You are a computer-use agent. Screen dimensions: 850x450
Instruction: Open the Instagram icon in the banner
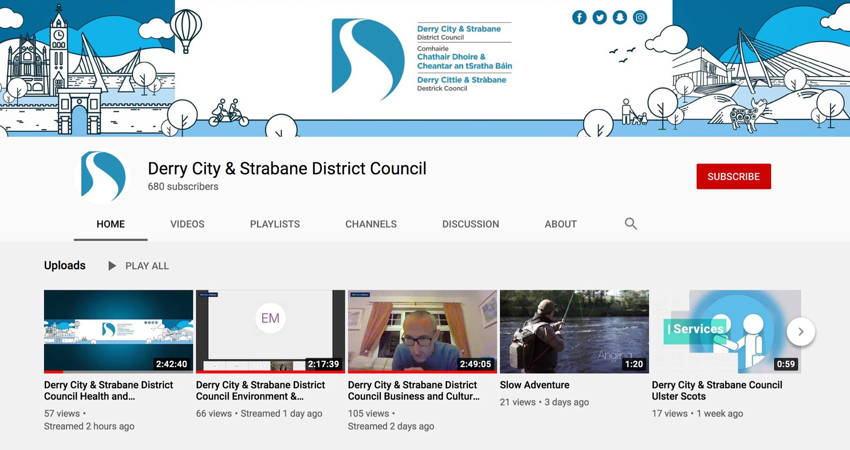pyautogui.click(x=640, y=17)
